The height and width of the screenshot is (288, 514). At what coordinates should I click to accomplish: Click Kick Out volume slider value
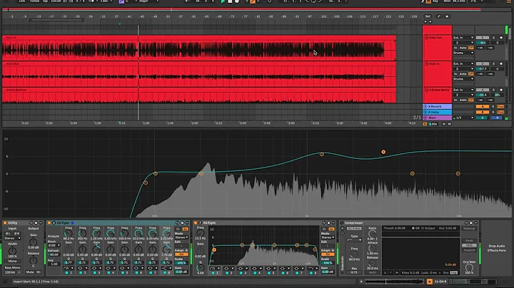tap(483, 43)
